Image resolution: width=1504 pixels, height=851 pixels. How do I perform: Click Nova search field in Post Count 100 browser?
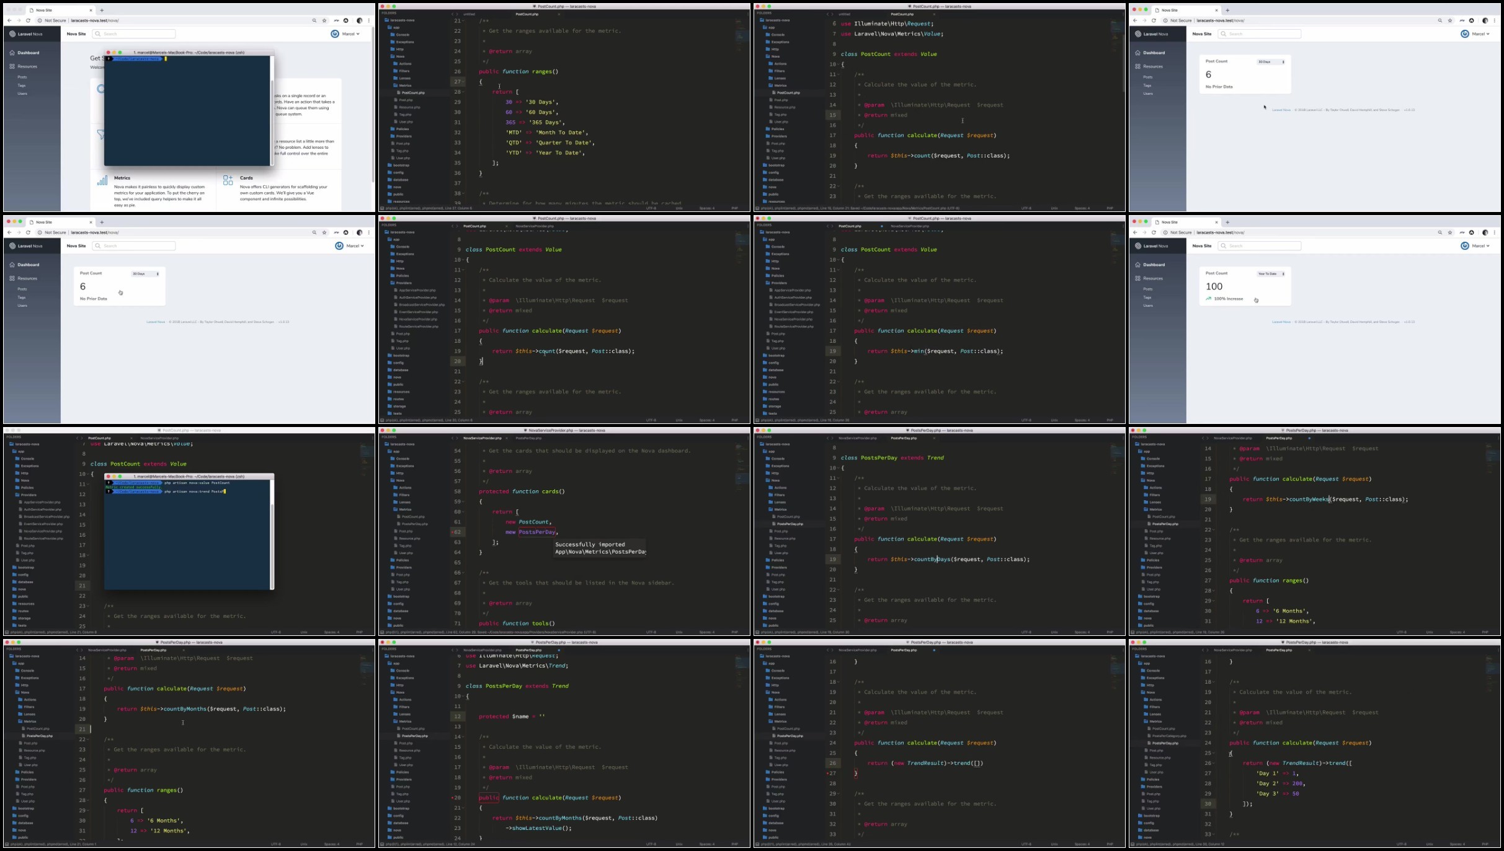(x=1259, y=246)
